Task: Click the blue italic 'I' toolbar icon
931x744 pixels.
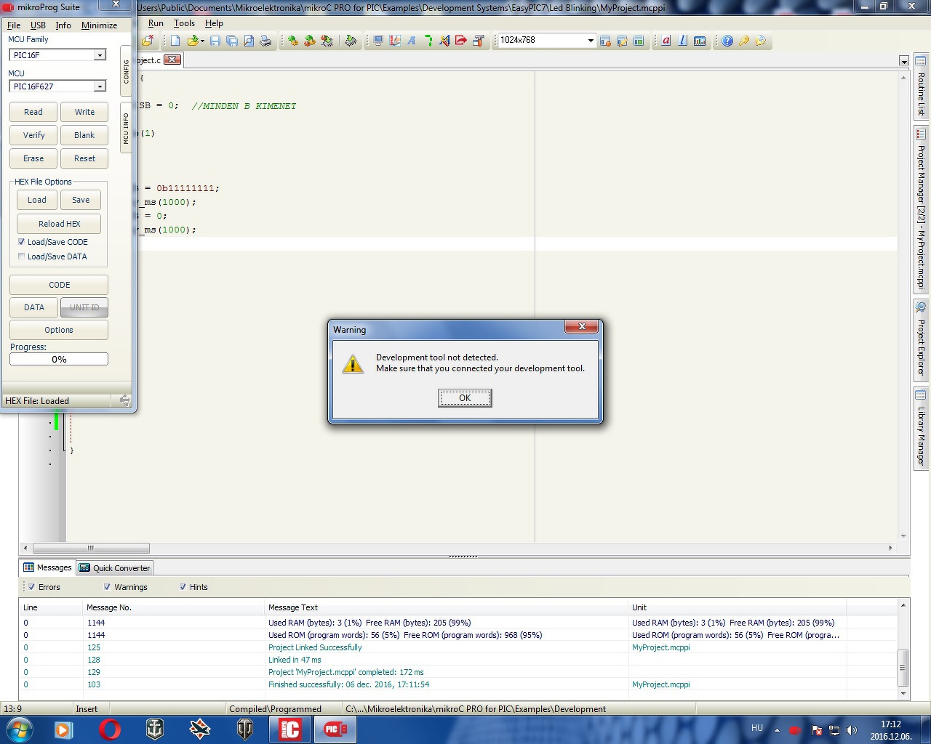Action: coord(682,41)
